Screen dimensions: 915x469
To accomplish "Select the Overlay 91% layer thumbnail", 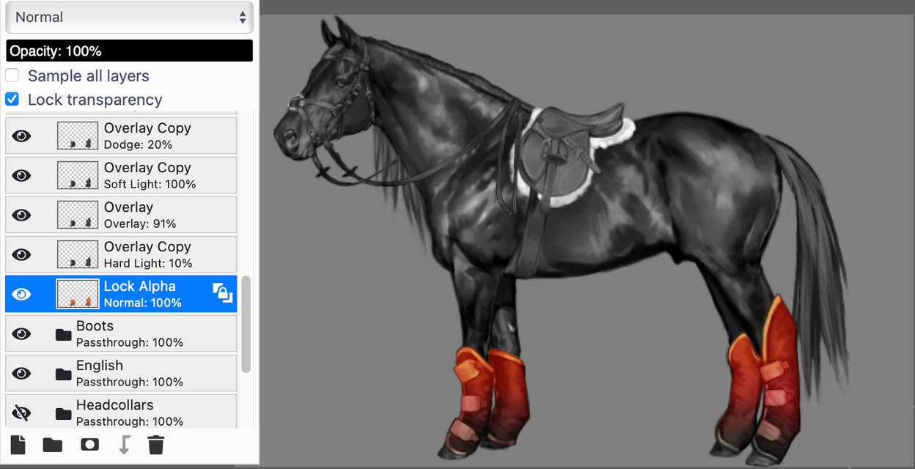I will 78,215.
